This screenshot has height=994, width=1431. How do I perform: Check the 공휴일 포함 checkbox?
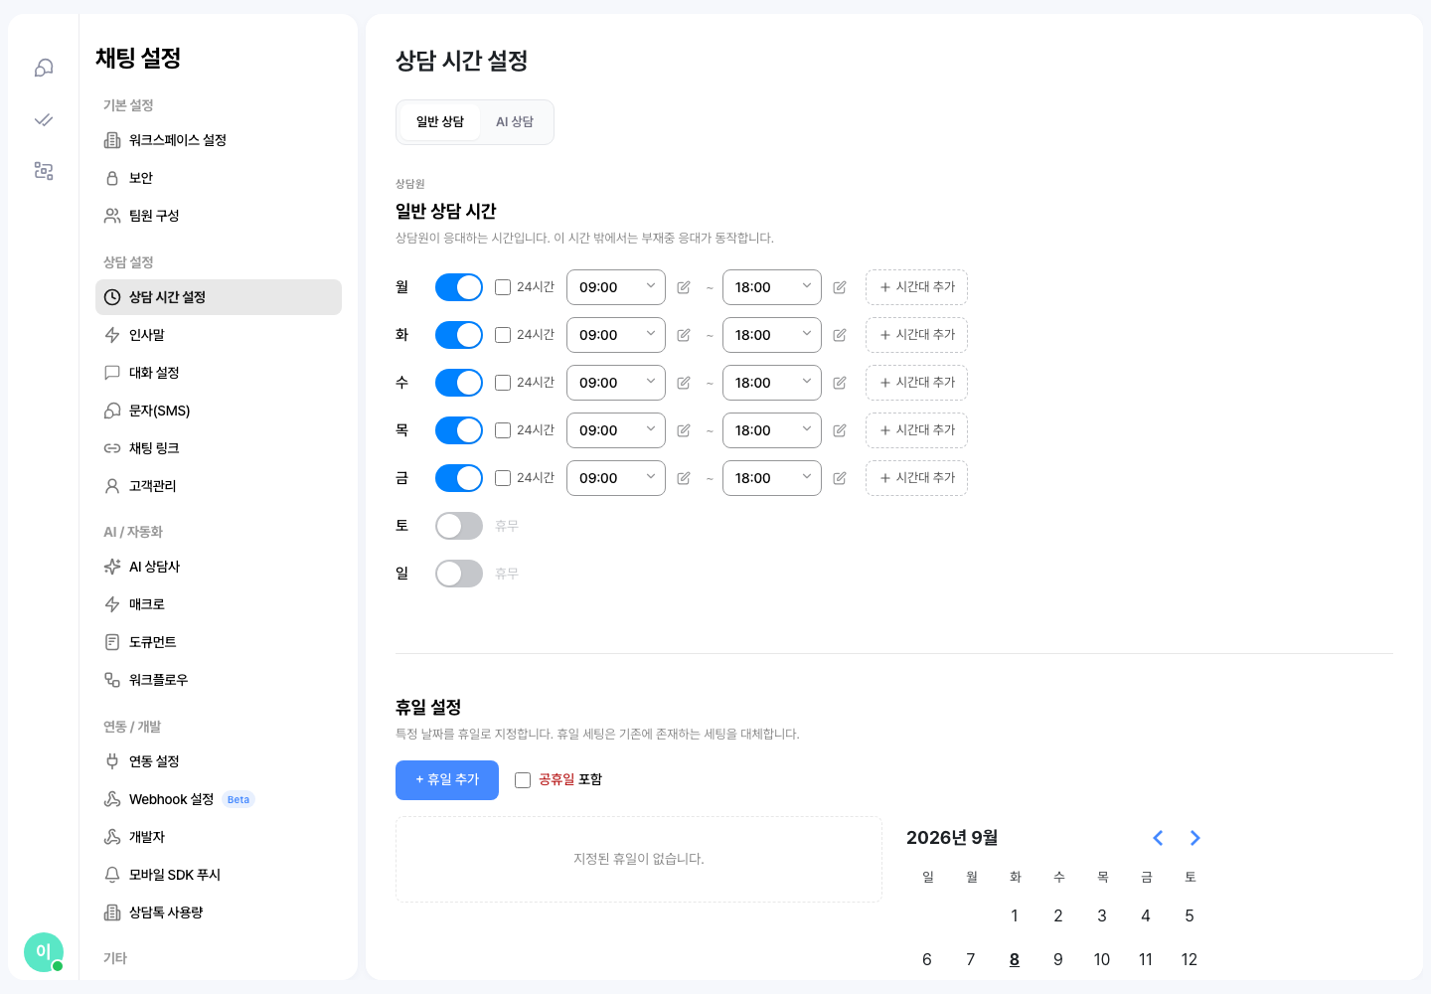tap(523, 780)
